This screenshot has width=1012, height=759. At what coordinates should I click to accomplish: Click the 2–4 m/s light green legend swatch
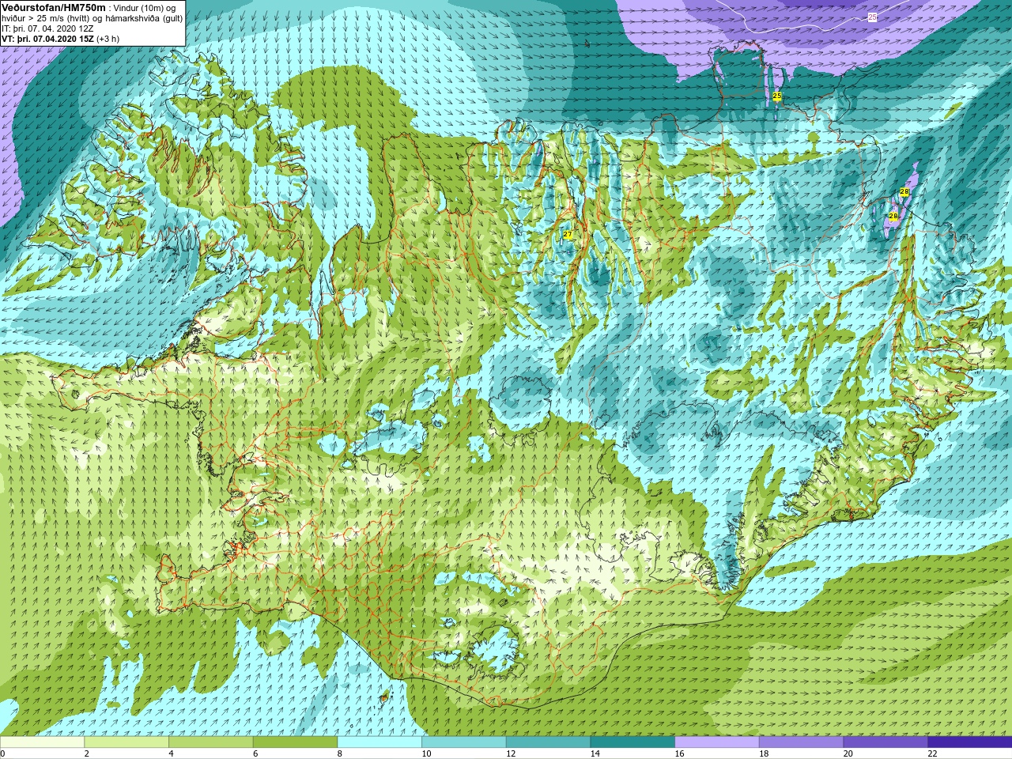click(x=126, y=742)
